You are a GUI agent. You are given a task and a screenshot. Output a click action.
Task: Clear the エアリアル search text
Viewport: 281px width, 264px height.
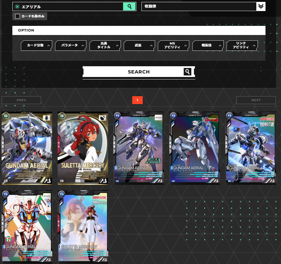pyautogui.click(x=17, y=7)
